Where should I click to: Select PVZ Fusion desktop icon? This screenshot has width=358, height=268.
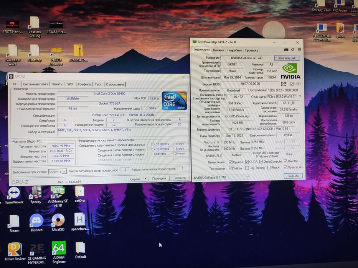(340, 6)
